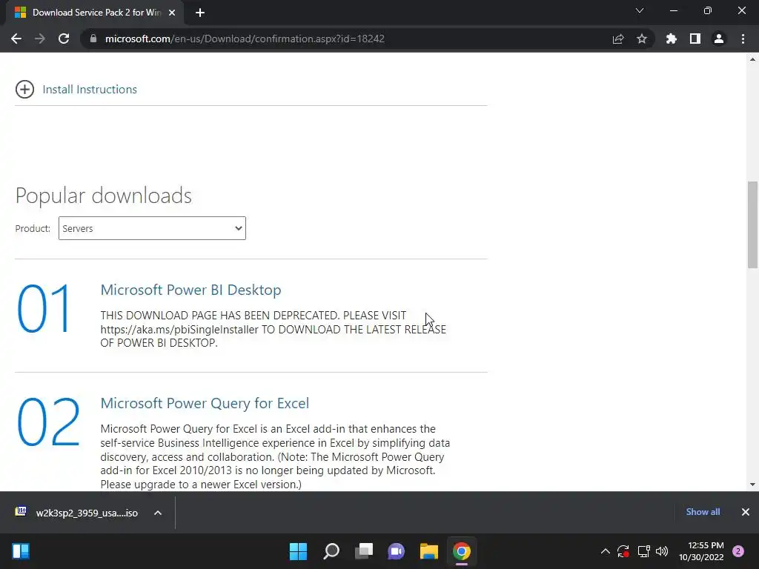
Task: Open the clock showing 12:55 PM
Action: 701,551
